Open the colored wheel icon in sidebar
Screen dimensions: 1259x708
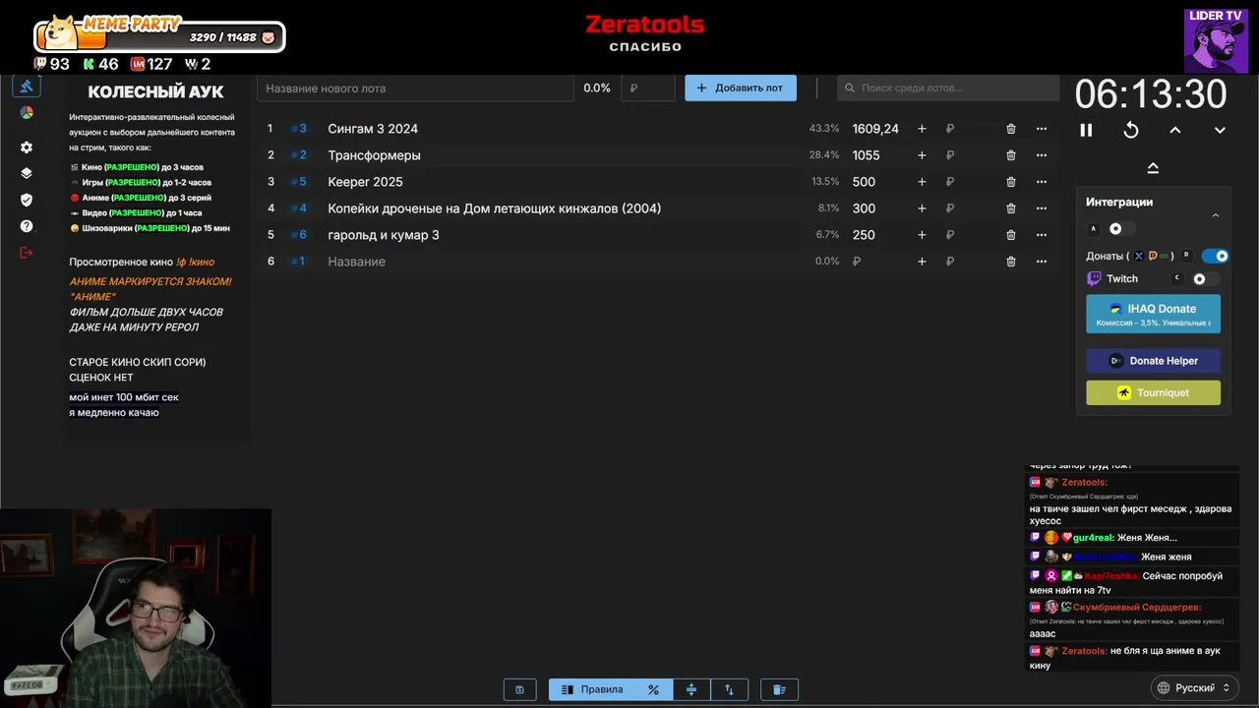pos(27,113)
